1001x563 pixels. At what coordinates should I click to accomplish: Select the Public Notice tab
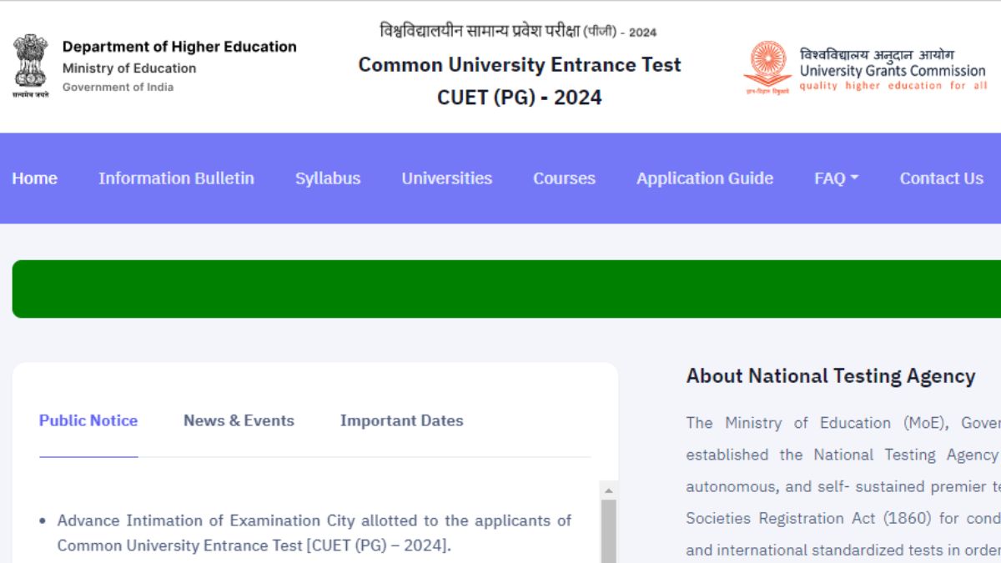point(88,420)
